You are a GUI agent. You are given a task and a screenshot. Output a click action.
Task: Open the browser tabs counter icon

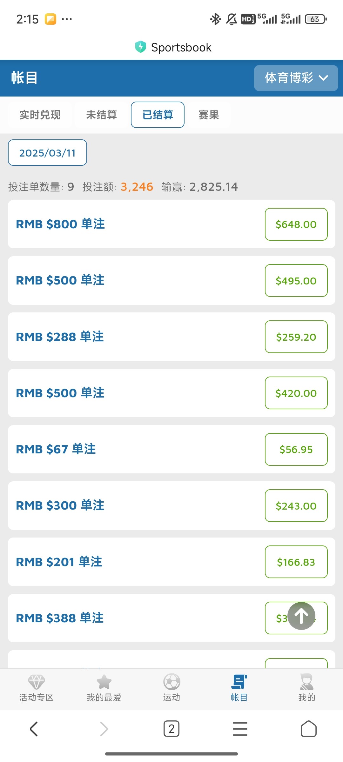tap(171, 729)
